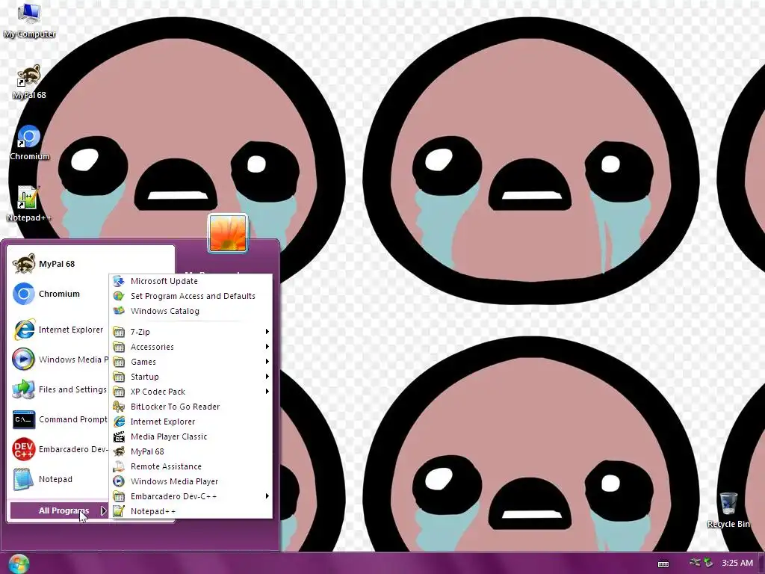Open Remote Assistance
The width and height of the screenshot is (765, 574).
191,466
